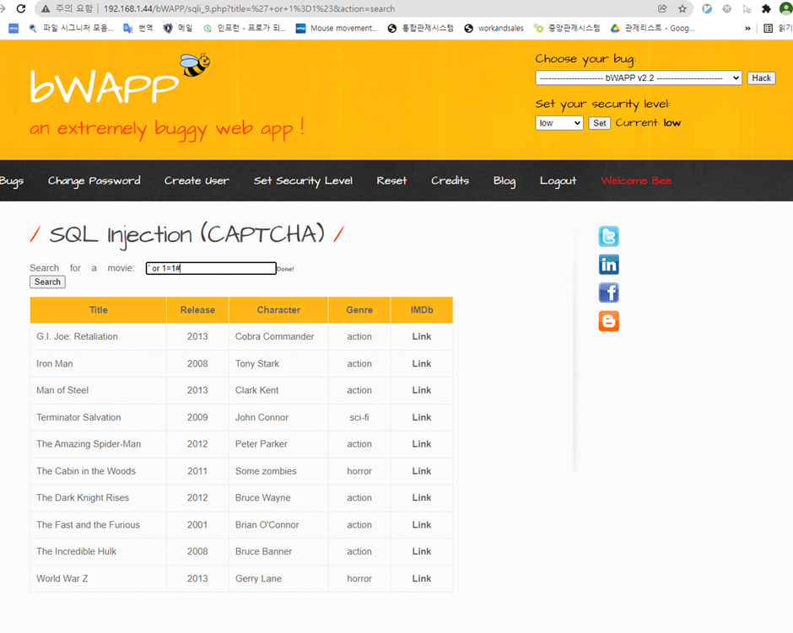Open IMDb Link for Man of Steel
This screenshot has width=793, height=633.
click(421, 390)
